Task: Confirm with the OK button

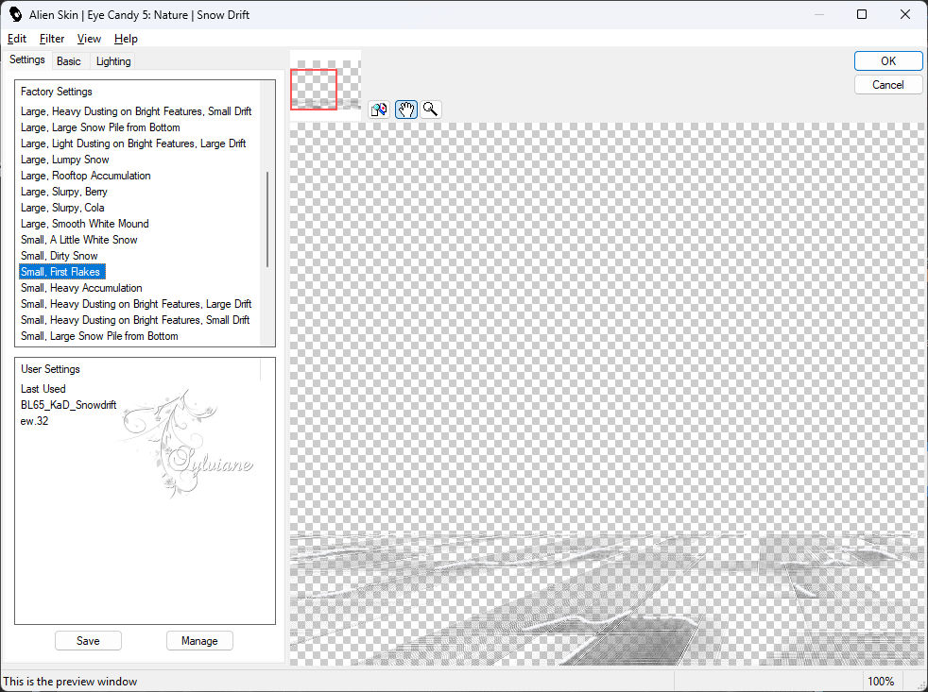Action: [887, 61]
